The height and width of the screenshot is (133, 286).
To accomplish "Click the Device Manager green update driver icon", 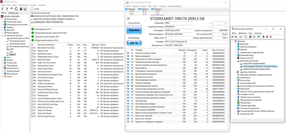I will pyautogui.click(x=264, y=37).
